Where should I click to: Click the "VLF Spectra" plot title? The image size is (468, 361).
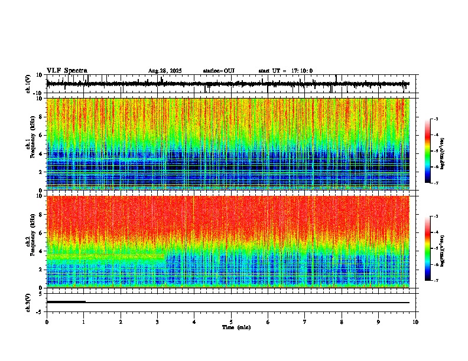67,71
